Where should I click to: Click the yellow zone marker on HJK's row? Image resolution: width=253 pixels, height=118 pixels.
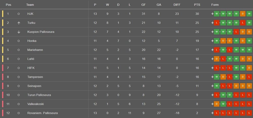click(3, 14)
